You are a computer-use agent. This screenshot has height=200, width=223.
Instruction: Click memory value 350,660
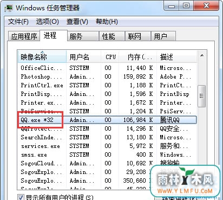[x=135, y=180]
